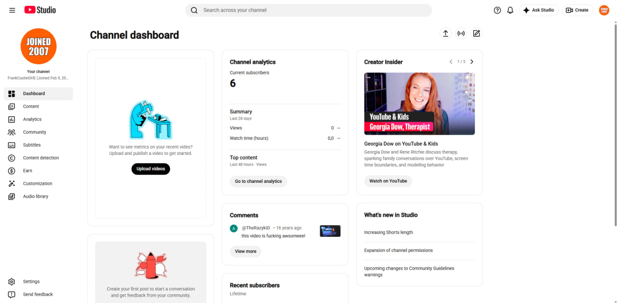Click the @TheRazykiD username

[x=256, y=228]
